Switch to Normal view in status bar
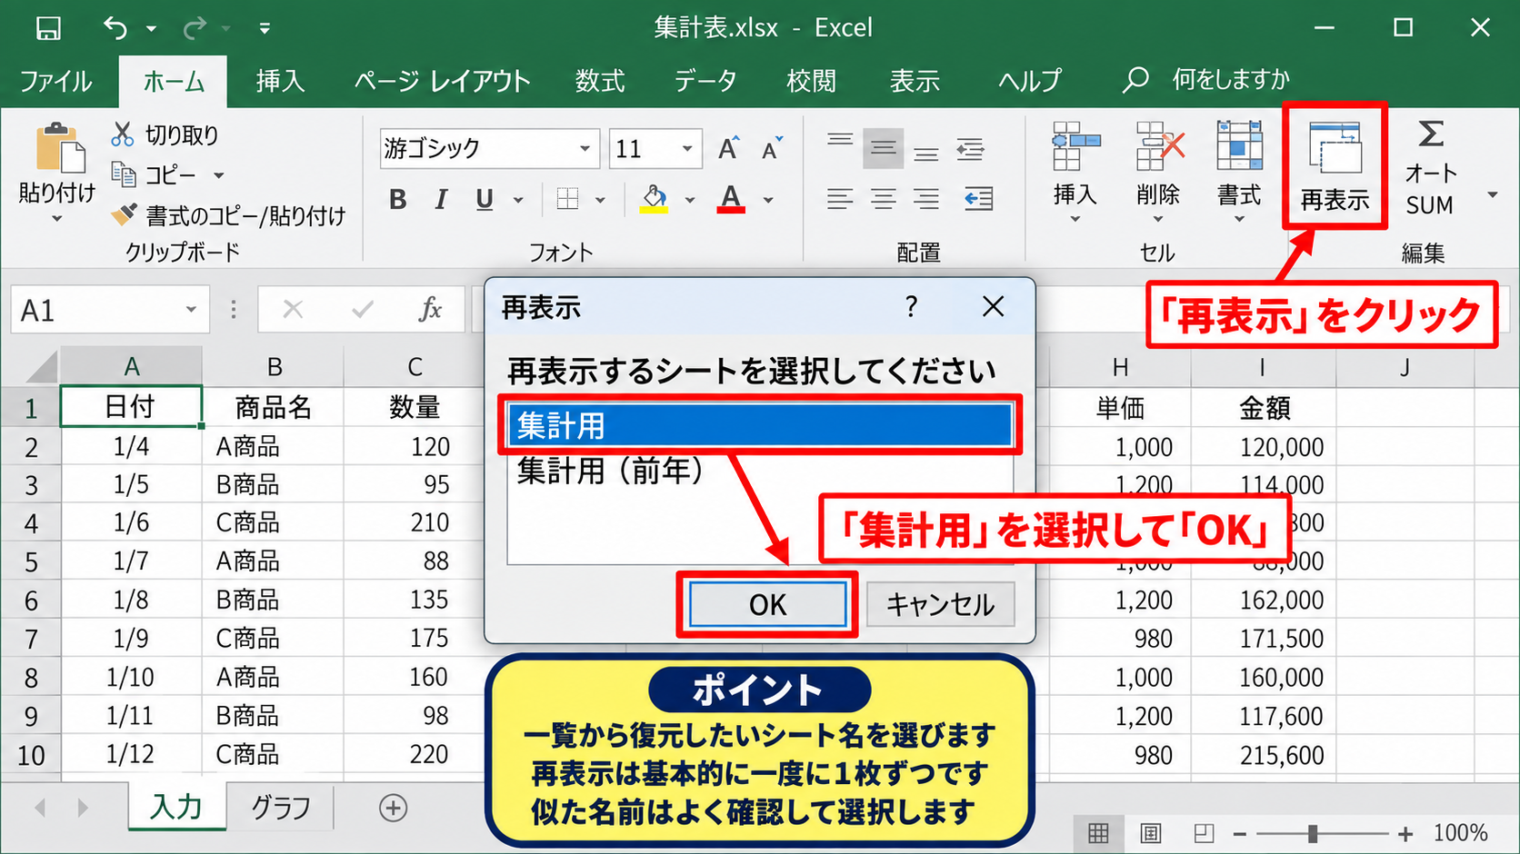 point(1098,833)
